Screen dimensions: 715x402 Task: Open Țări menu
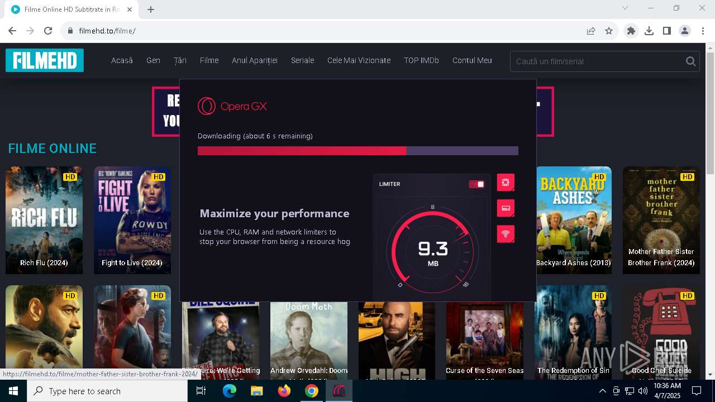(x=180, y=60)
